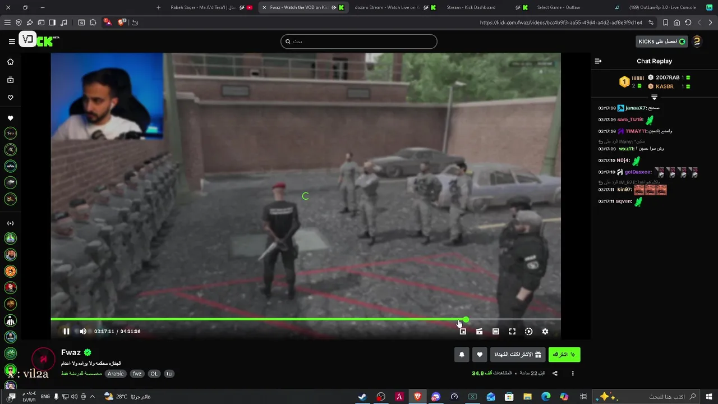
Task: Click the get KICKs button
Action: [x=662, y=42]
